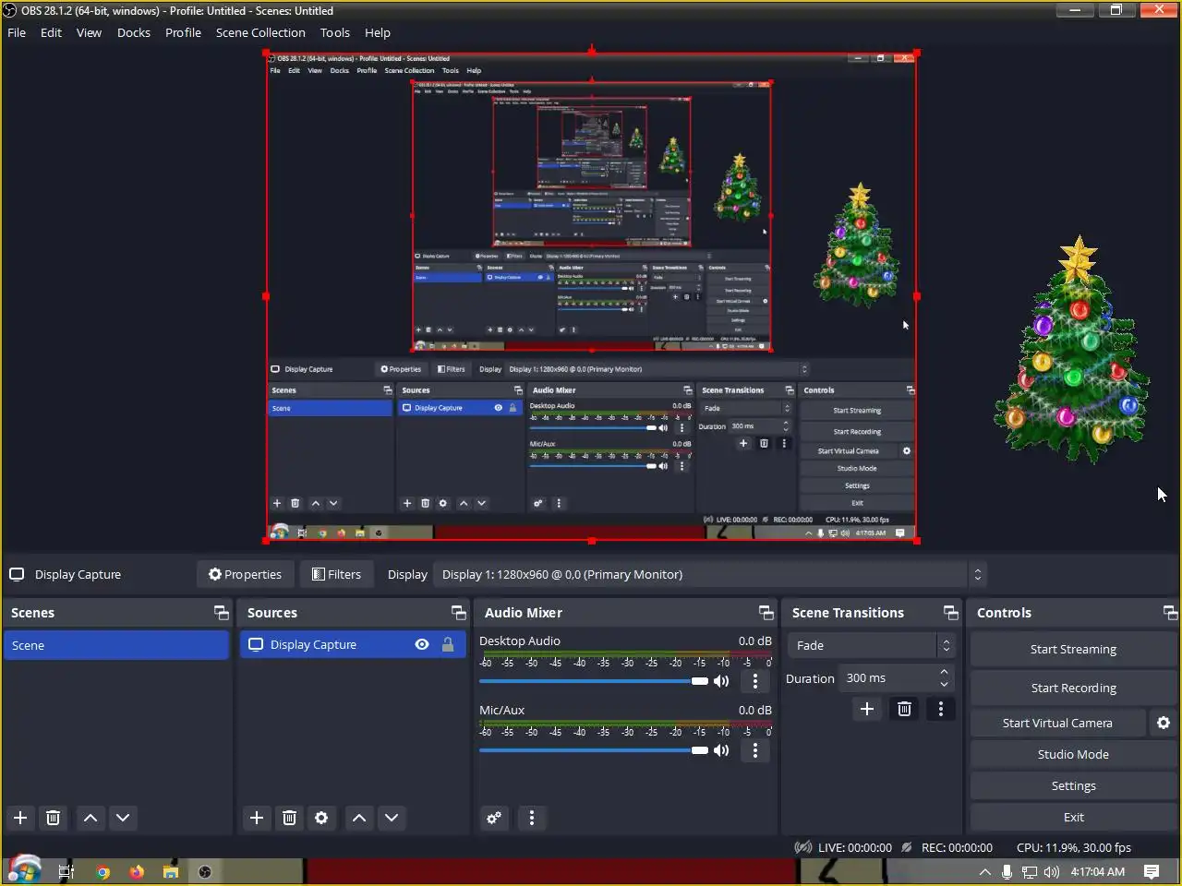Open Firefox from the taskbar
The width and height of the screenshot is (1182, 886).
(137, 872)
